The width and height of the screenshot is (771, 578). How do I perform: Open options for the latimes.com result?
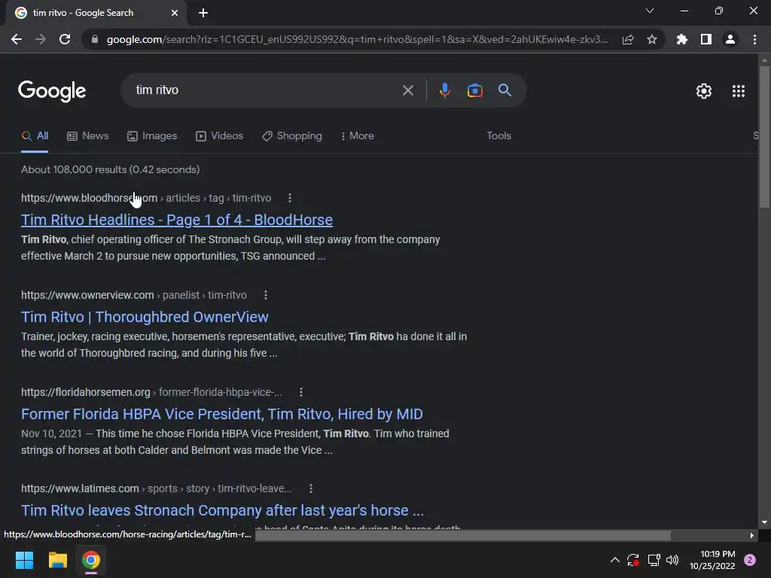pos(311,488)
